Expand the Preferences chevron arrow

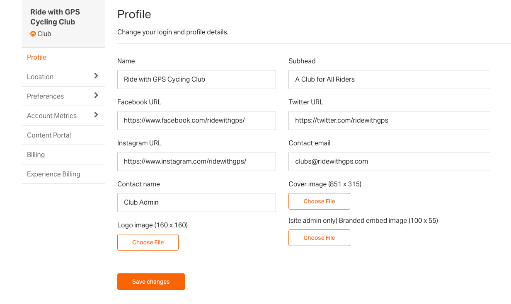click(96, 95)
